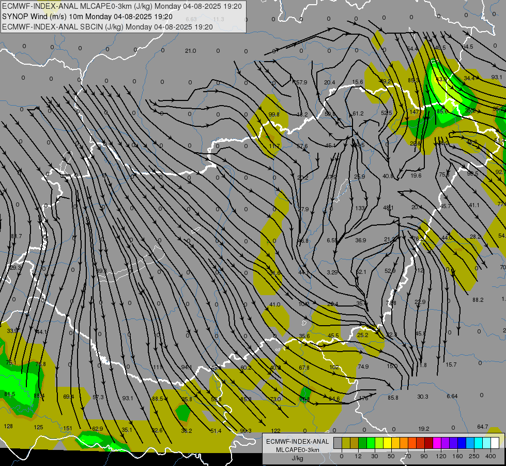Click the legend scale label 250

coord(474,456)
